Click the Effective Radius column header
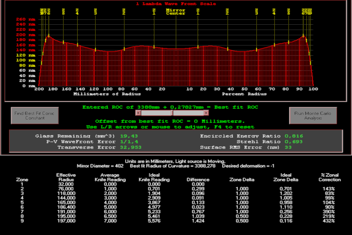The height and width of the screenshot is (235, 352). 66,177
